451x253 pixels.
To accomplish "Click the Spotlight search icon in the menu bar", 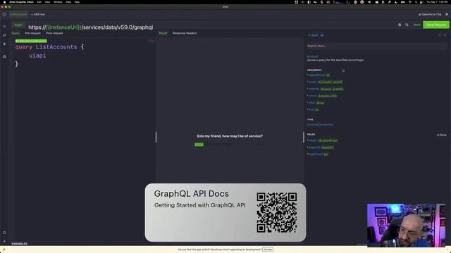I will click(416, 2).
